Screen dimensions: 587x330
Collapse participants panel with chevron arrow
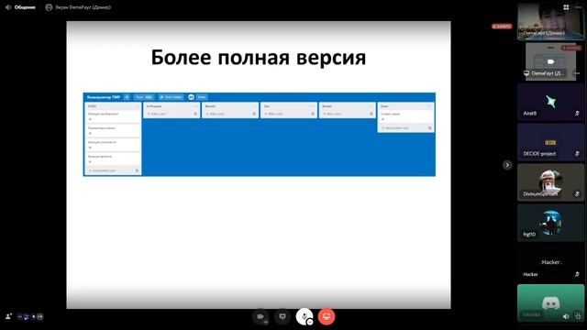click(507, 165)
